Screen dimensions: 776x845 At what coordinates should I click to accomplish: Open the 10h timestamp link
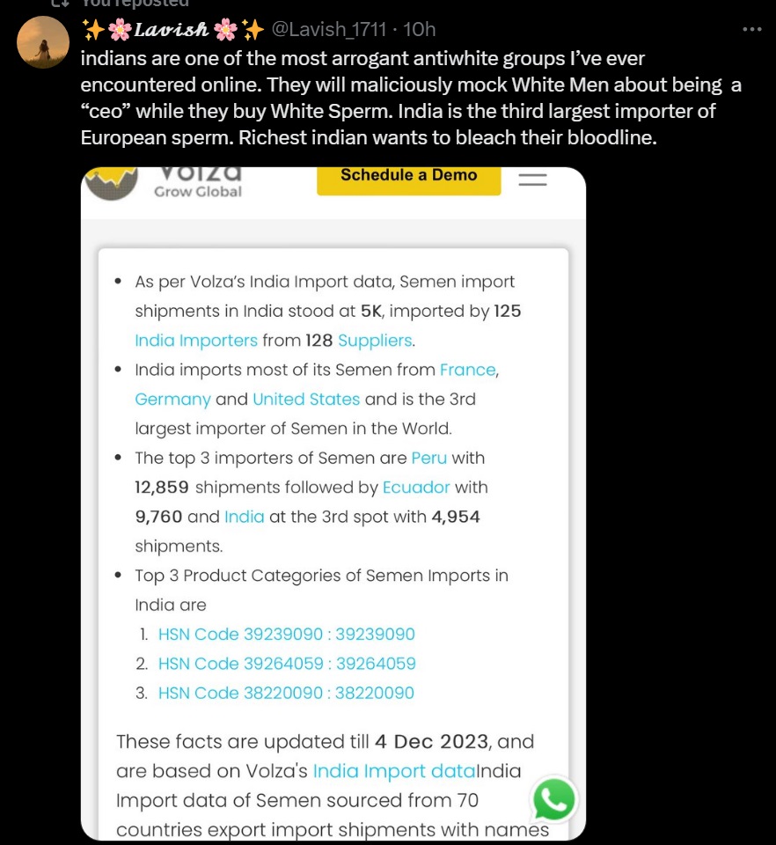tap(420, 29)
